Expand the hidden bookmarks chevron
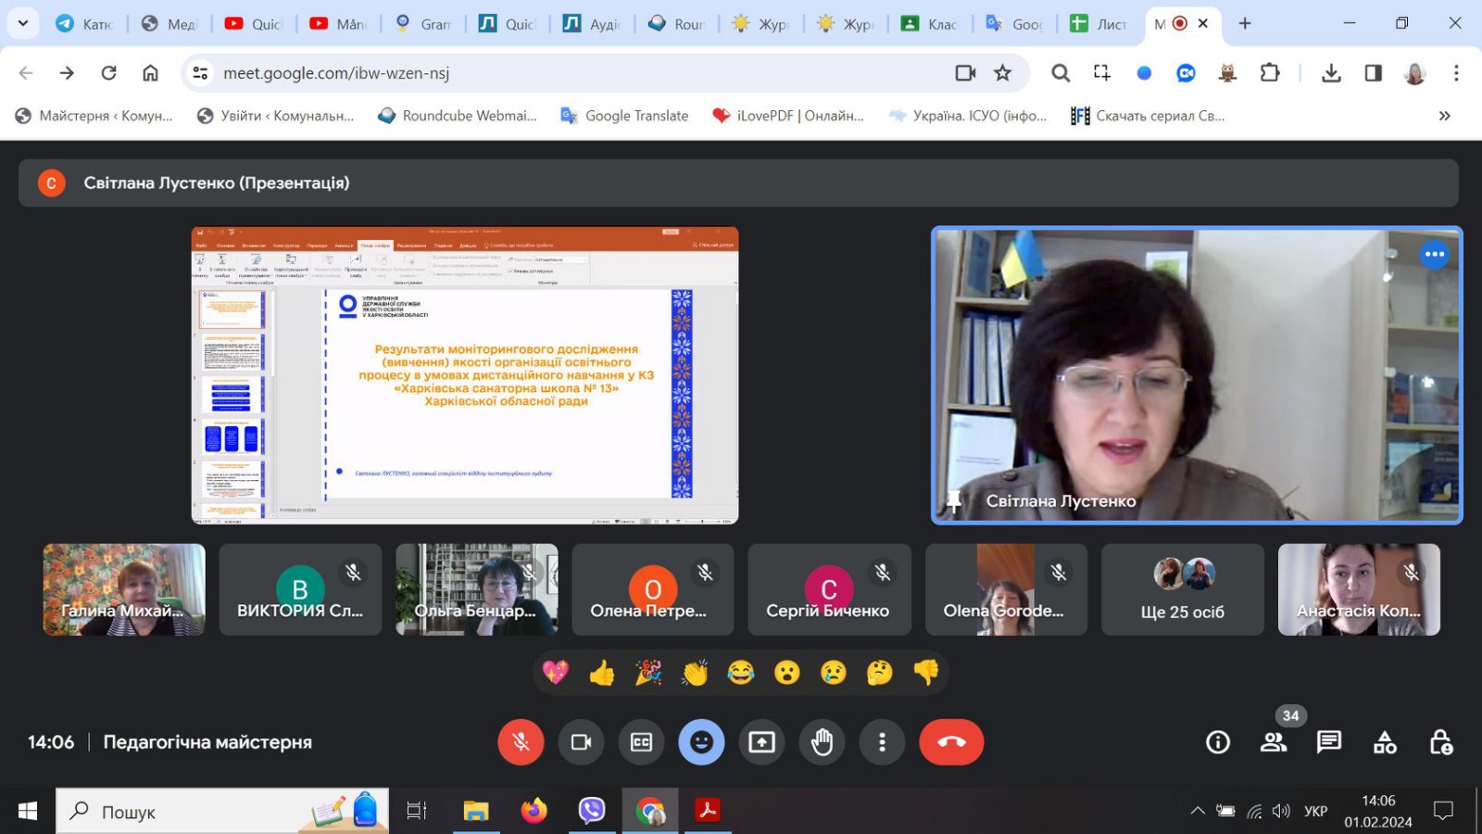 1444,116
